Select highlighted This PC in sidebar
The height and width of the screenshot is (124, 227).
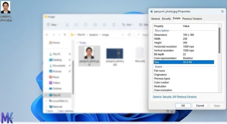coord(57,95)
